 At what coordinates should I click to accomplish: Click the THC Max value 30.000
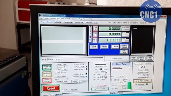[x=104, y=77]
